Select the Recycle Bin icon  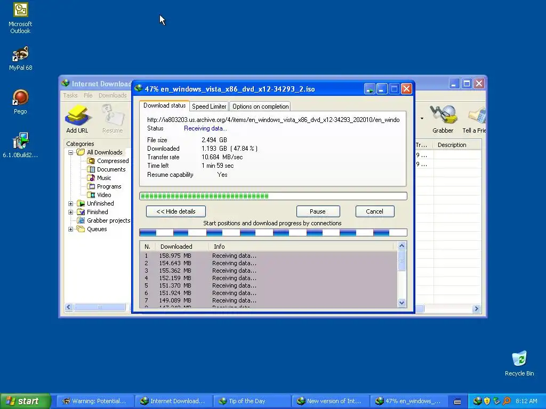point(519,363)
